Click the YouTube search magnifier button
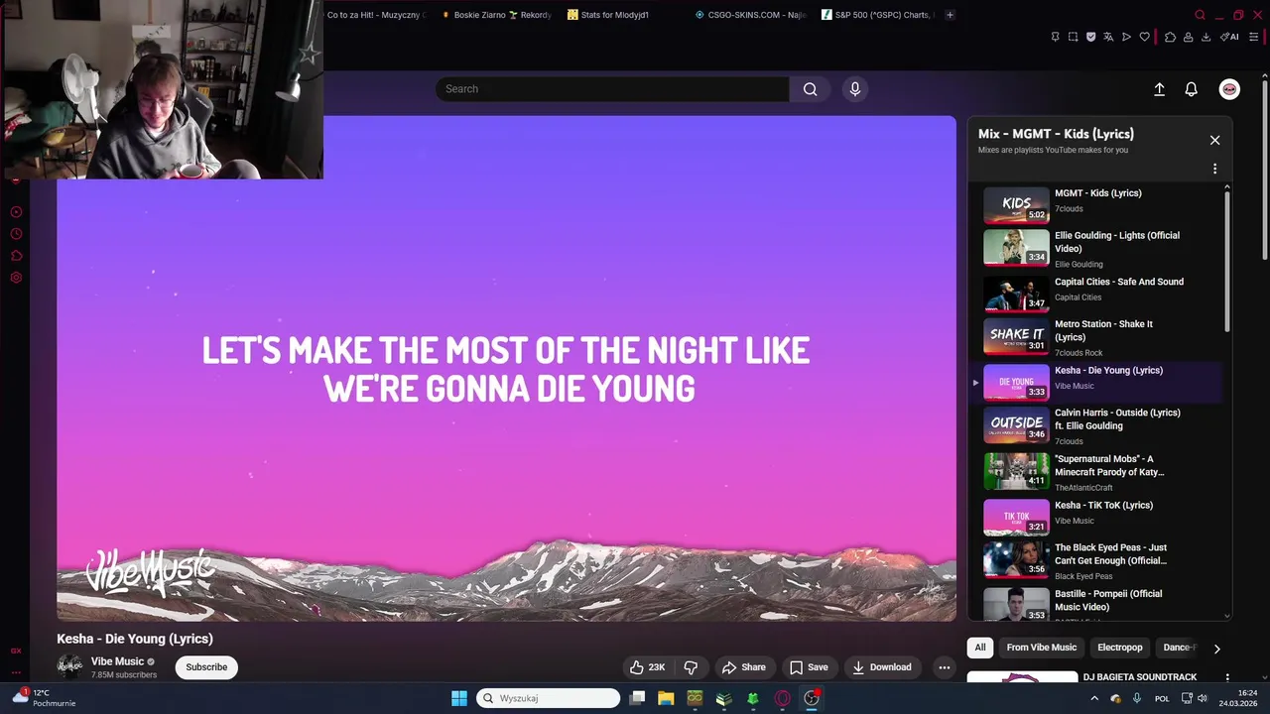Viewport: 1270px width, 714px height. (x=811, y=89)
